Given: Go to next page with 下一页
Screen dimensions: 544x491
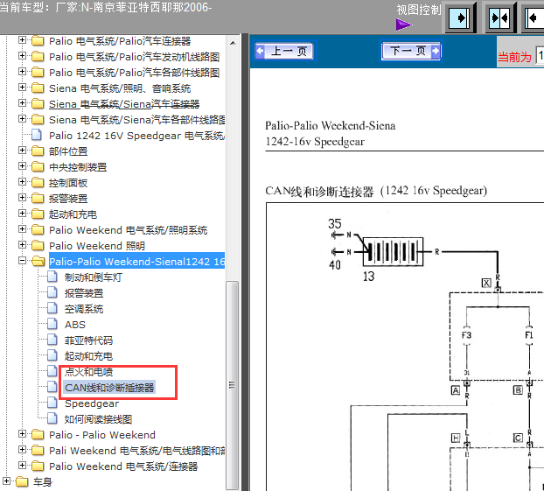Looking at the screenshot, I should 411,51.
